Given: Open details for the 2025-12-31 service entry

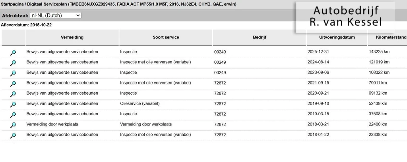Looking at the screenshot, I should tap(13, 53).
